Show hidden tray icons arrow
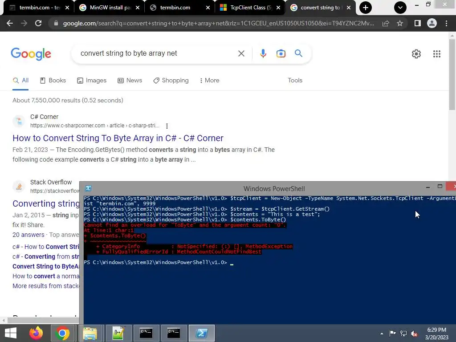The image size is (456, 342). pos(382,334)
